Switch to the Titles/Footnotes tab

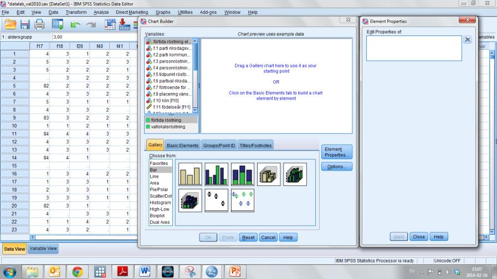point(255,146)
